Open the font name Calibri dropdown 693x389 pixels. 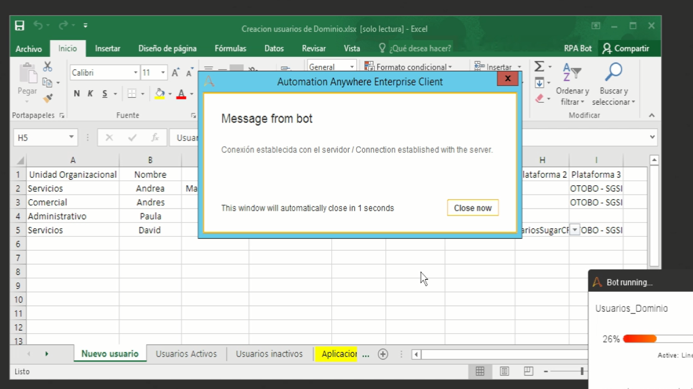[136, 72]
